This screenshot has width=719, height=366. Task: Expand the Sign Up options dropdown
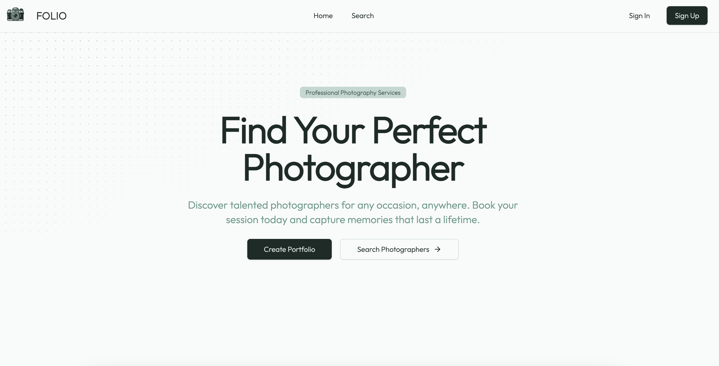tap(687, 16)
